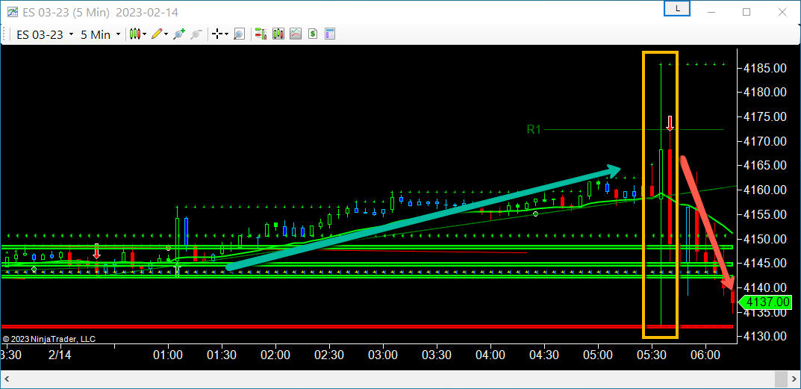Open the Data Series candlestick icon
The image size is (801, 389).
tap(278, 34)
